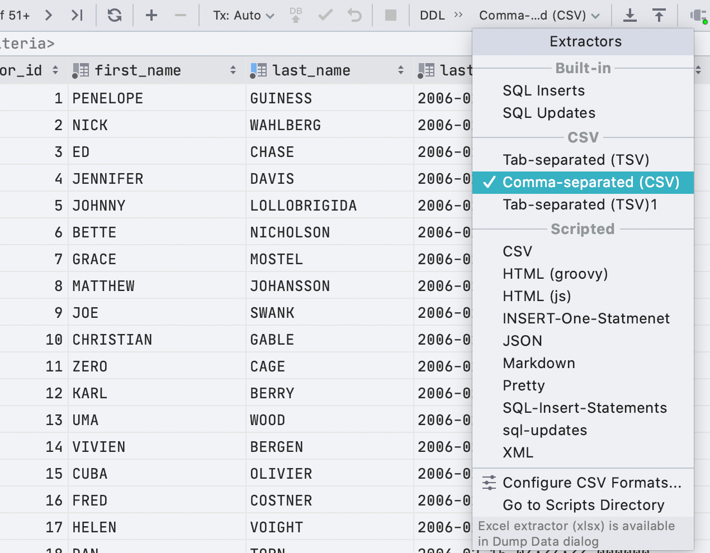The image size is (710, 553).
Task: Go to next page arrow
Action: pyautogui.click(x=49, y=15)
